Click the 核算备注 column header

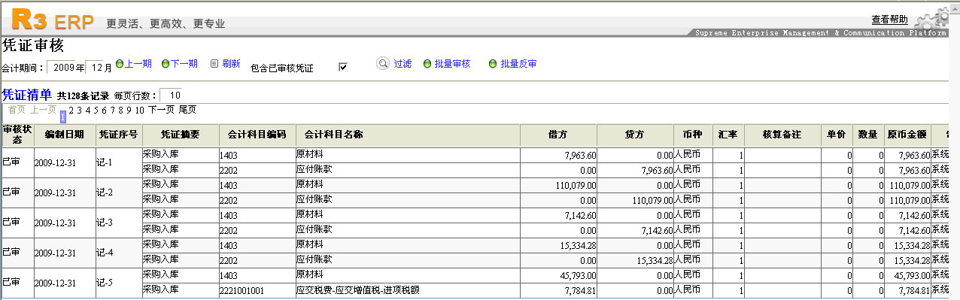coord(782,135)
